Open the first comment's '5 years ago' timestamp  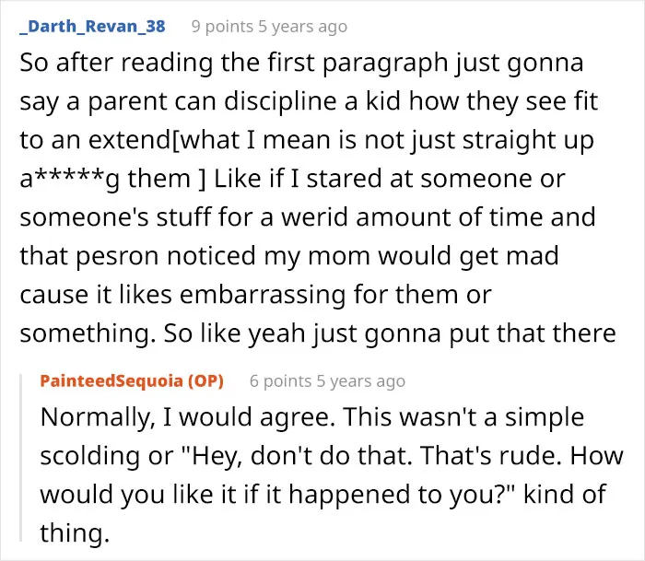click(303, 27)
